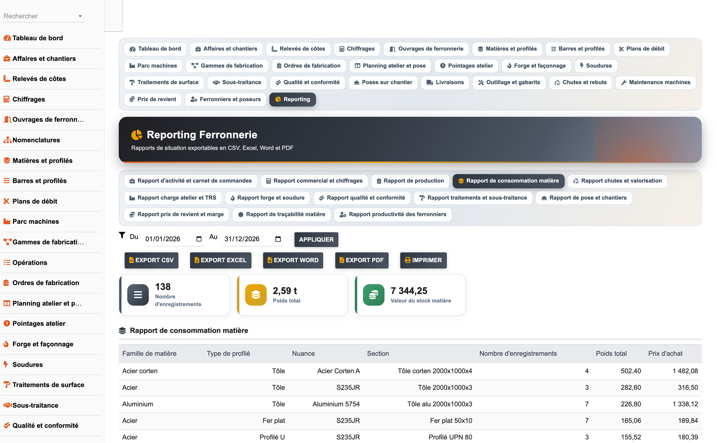This screenshot has width=717, height=443.
Task: Click Qualité et conformité sidebar check icon
Action: coord(7,425)
